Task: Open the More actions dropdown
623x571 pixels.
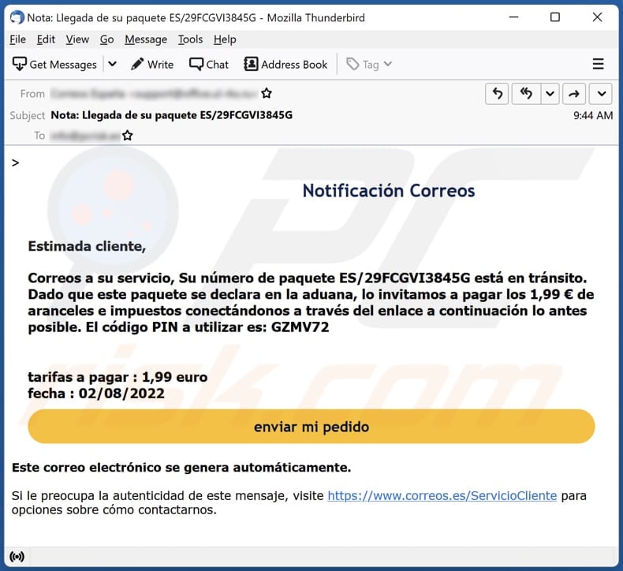Action: (602, 94)
